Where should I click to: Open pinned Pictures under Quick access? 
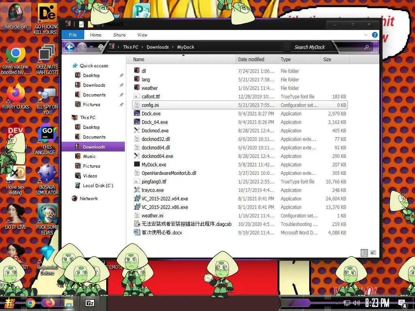(92, 104)
